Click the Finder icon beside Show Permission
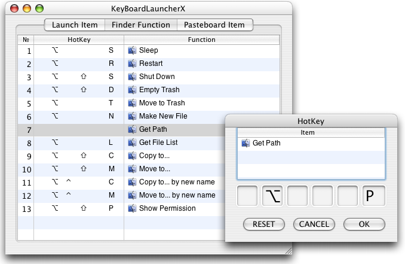405x264 pixels. pos(132,208)
